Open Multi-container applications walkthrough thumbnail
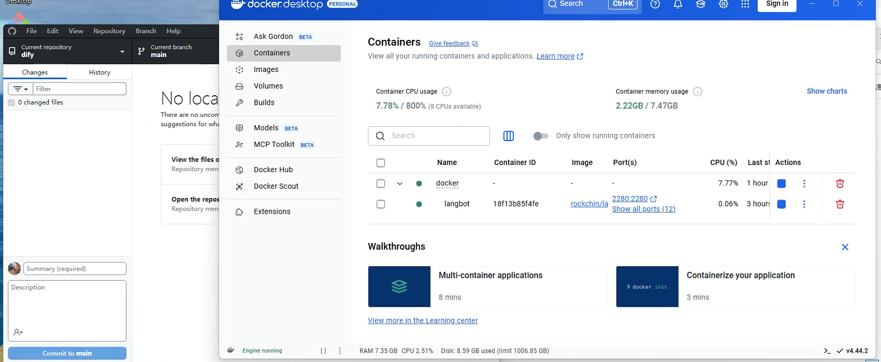Screen dimensions: 881x362 pyautogui.click(x=399, y=287)
